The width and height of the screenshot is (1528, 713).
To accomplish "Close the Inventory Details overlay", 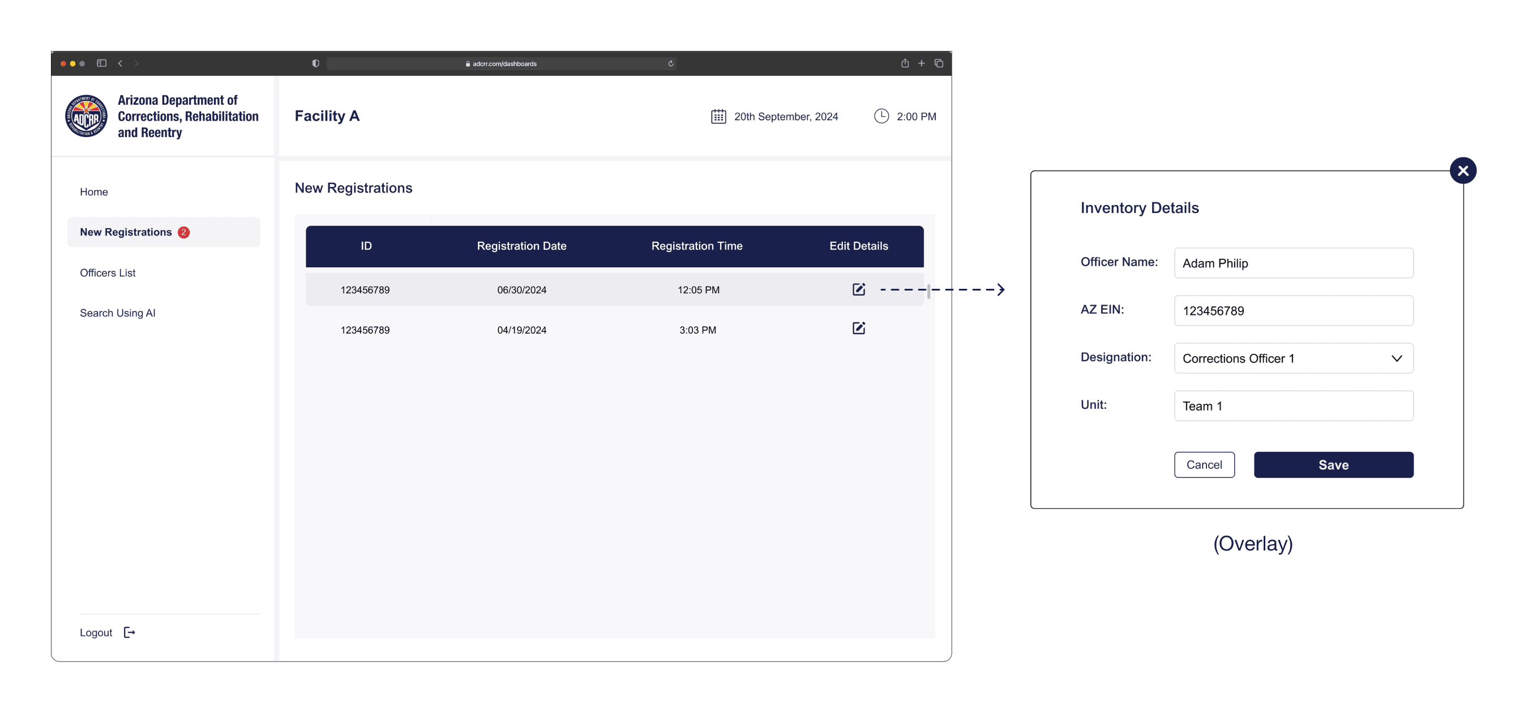I will 1462,171.
